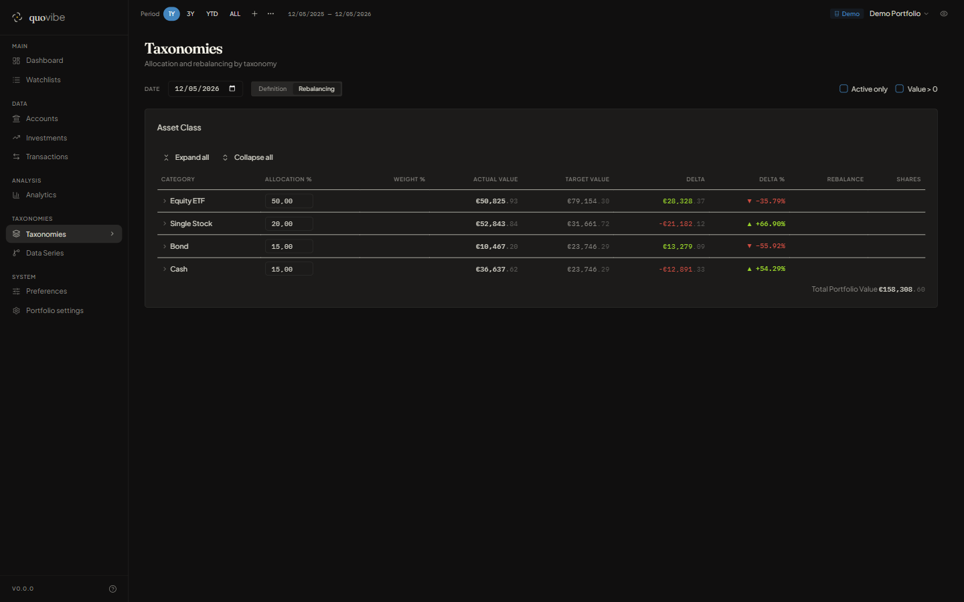Edit Cash allocation 15,00 field

(x=289, y=269)
